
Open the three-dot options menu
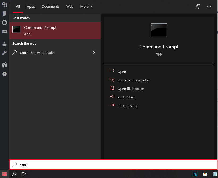209,6
